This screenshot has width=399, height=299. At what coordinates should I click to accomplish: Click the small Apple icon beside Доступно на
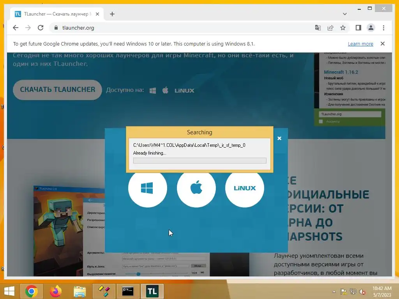[165, 90]
